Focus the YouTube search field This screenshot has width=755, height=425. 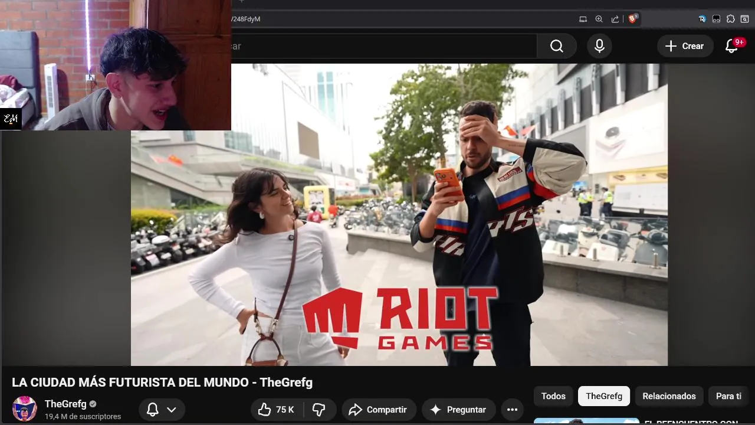pyautogui.click(x=383, y=46)
